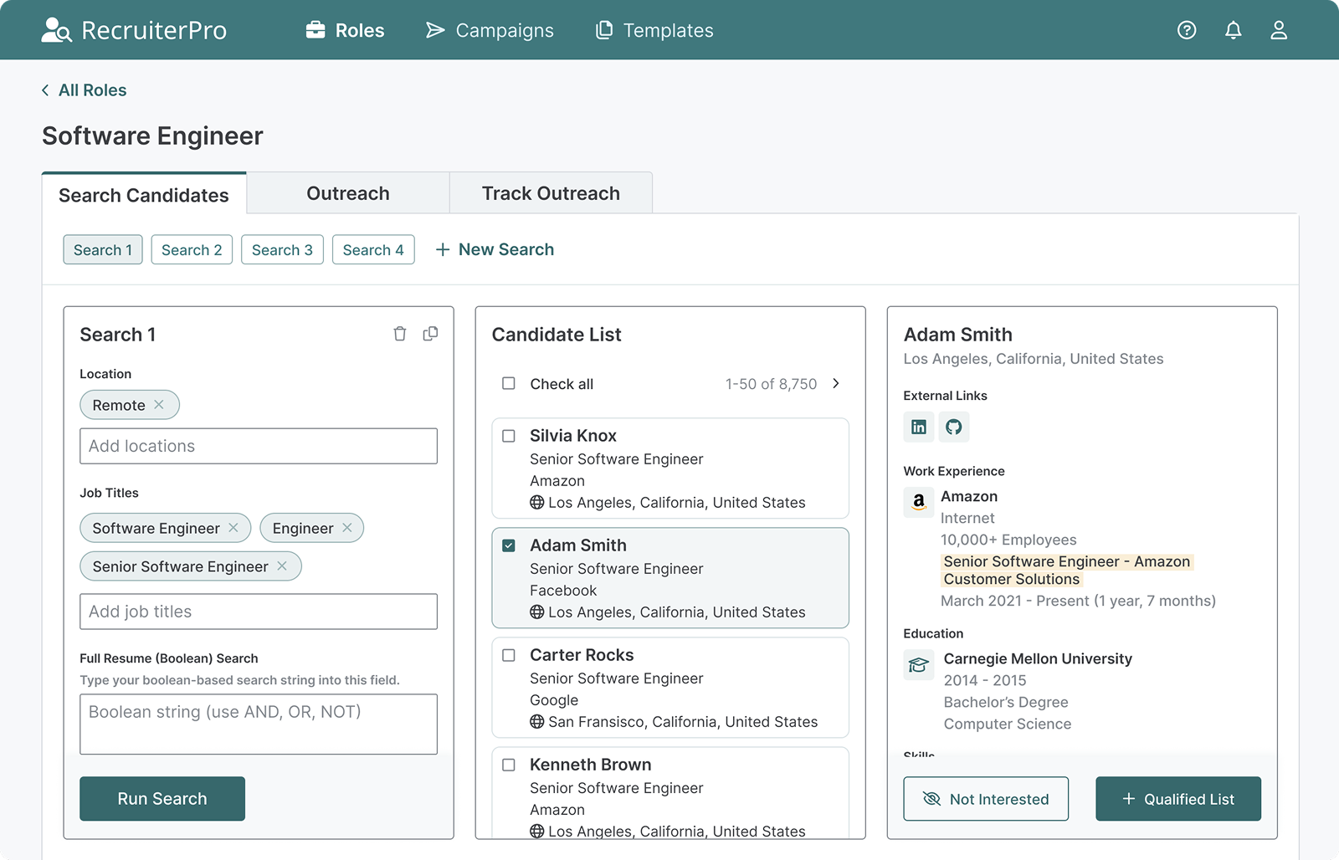Open Adam Smith's GitHub profile link
This screenshot has width=1339, height=860.
click(953, 427)
